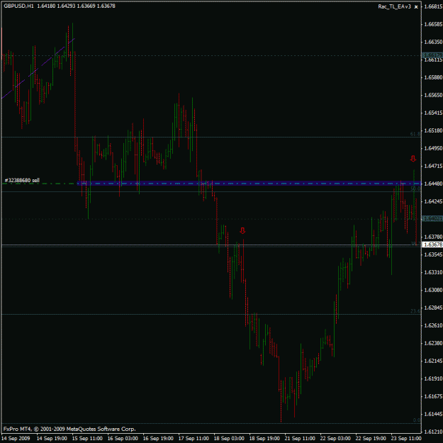The height and width of the screenshot is (443, 443).
Task: Click the 1.66585 price scale label
Action: pyautogui.click(x=433, y=24)
